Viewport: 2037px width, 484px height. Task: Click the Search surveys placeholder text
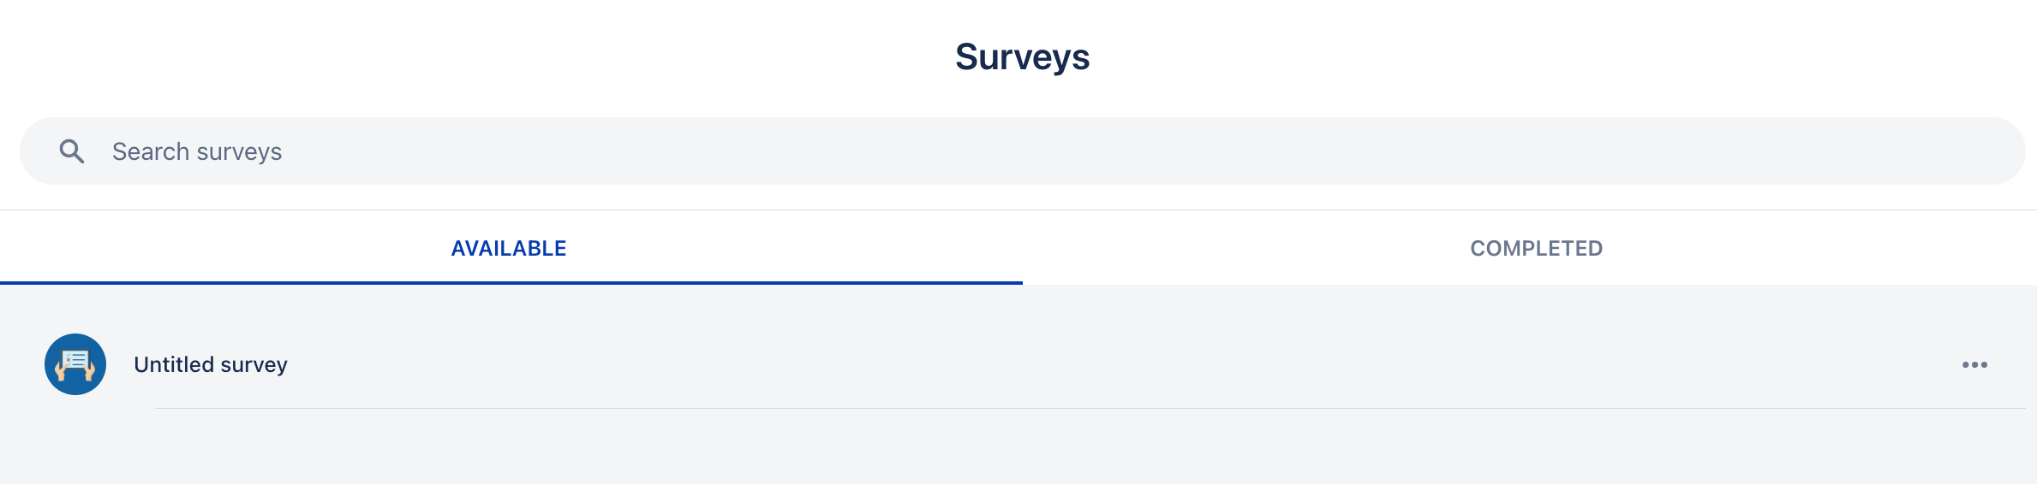197,151
